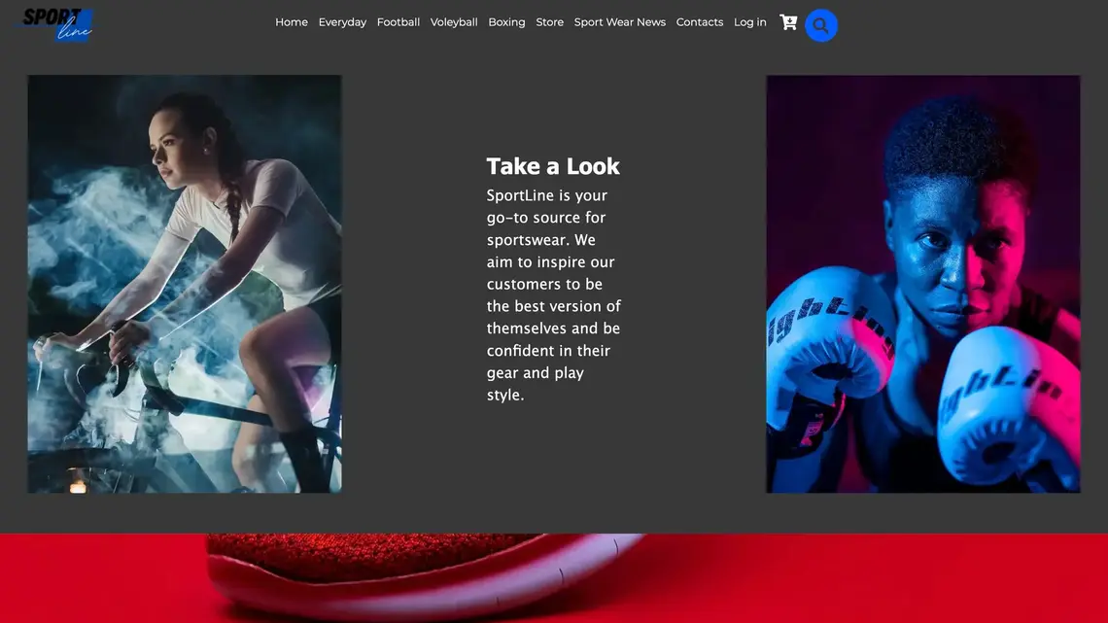Open the Everyday menu item
Screen dimensions: 1108x623
(x=342, y=22)
